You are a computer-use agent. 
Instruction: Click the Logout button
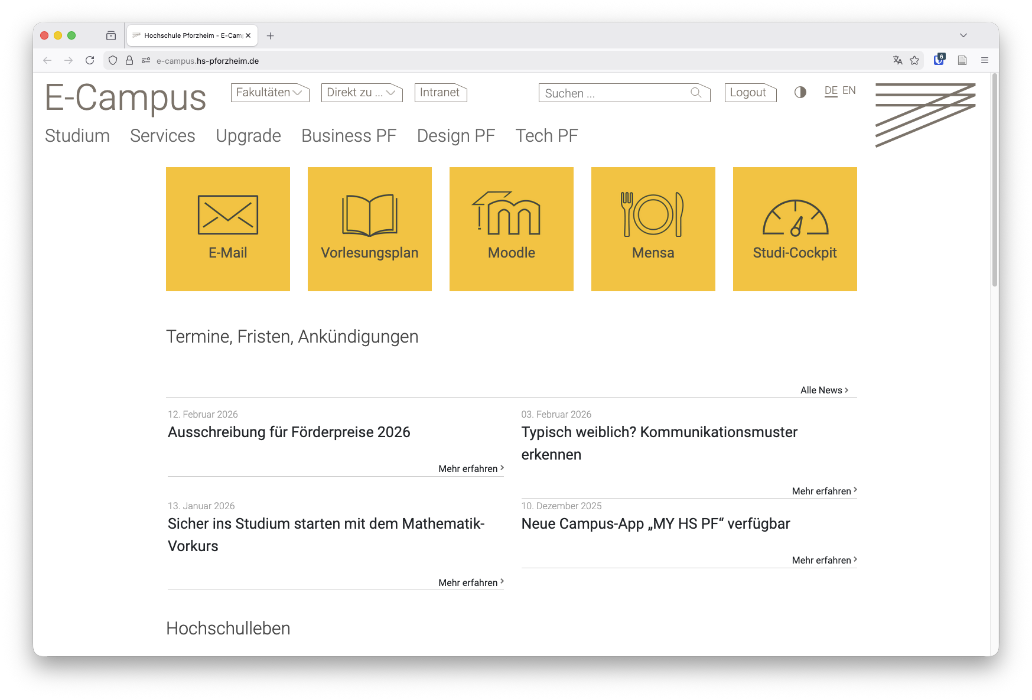749,92
